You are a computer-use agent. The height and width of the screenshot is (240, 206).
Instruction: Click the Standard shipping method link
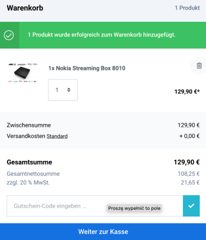(x=57, y=136)
